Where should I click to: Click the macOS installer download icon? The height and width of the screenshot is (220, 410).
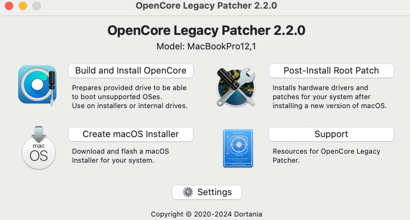point(38,147)
